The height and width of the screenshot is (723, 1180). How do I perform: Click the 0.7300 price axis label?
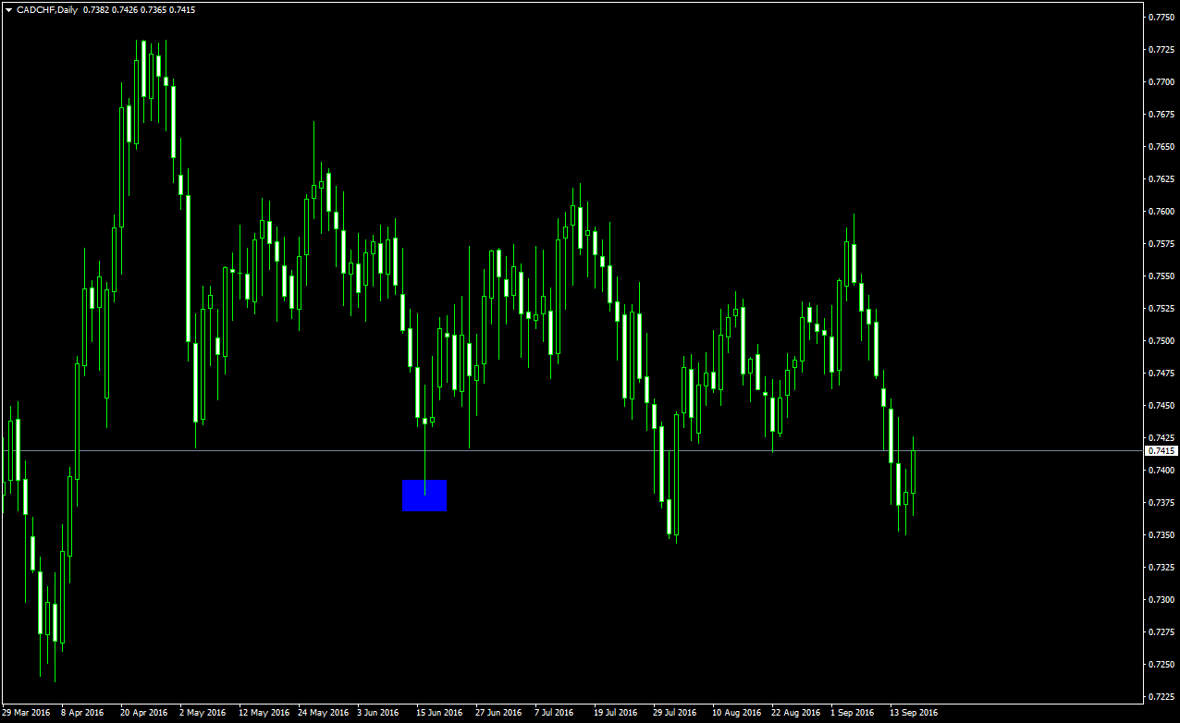coord(1162,600)
